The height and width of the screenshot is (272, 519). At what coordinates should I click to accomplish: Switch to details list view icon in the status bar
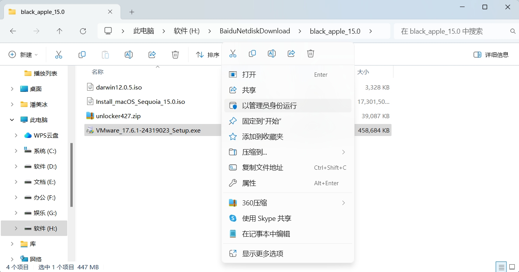502,267
